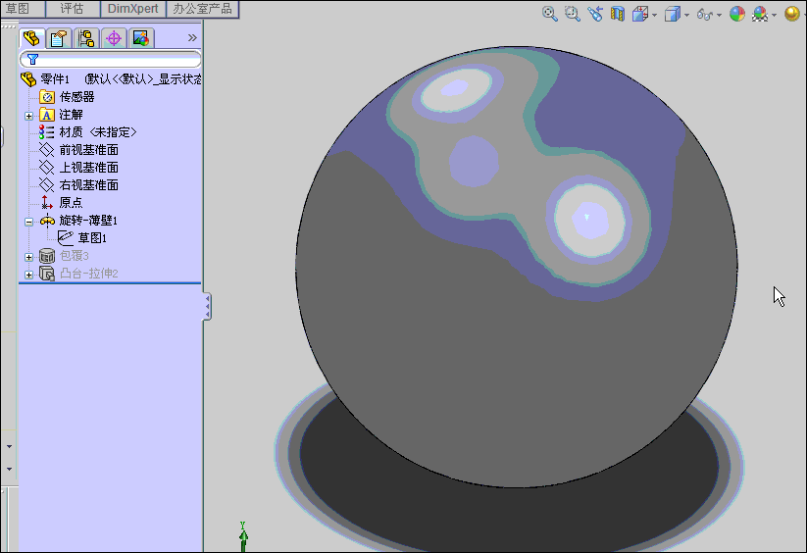Viewport: 807px width, 553px height.
Task: Click the 注解 annotations folder icon
Action: 47,115
